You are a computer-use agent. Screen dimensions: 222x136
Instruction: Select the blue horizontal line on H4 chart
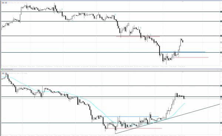coord(183,52)
